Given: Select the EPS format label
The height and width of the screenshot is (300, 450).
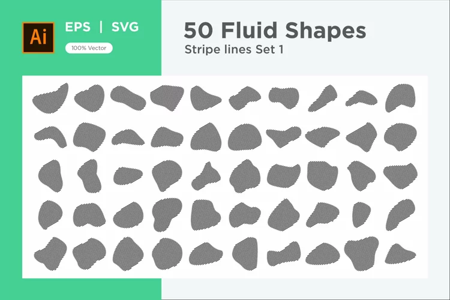Looking at the screenshot, I should click(77, 27).
